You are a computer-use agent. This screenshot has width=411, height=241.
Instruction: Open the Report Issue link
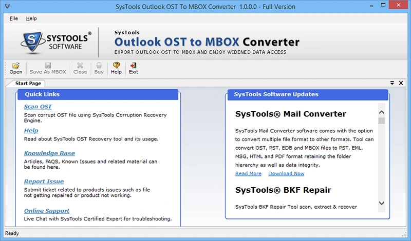point(44,182)
